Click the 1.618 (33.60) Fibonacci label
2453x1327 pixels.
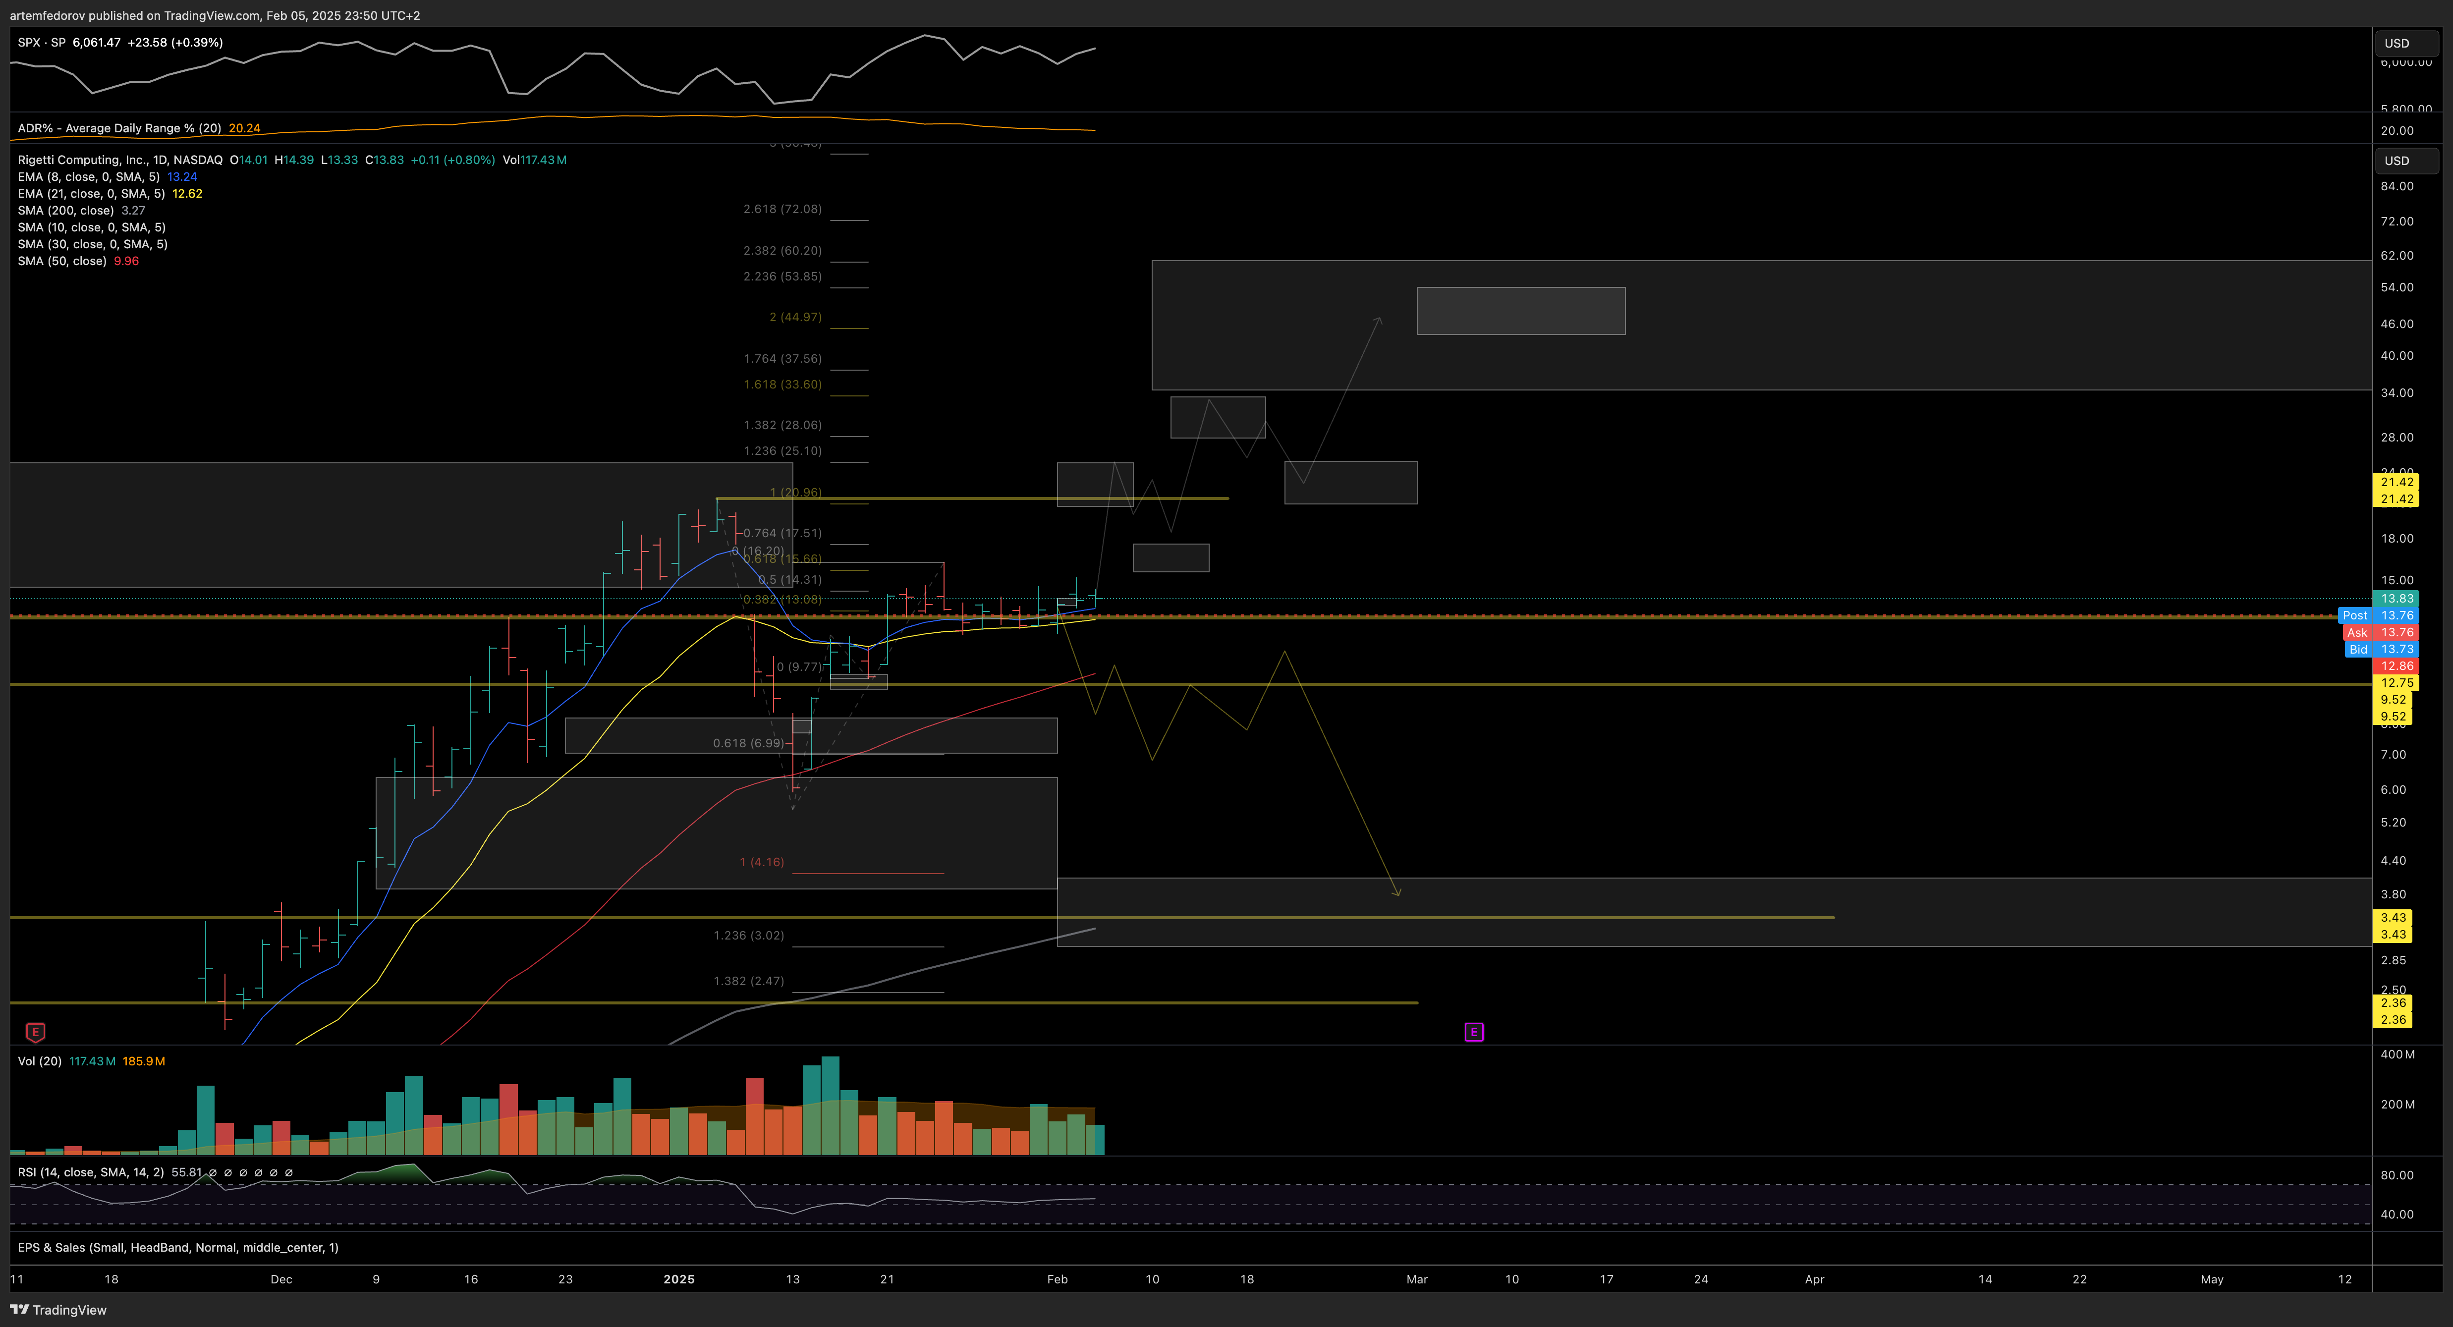782,385
